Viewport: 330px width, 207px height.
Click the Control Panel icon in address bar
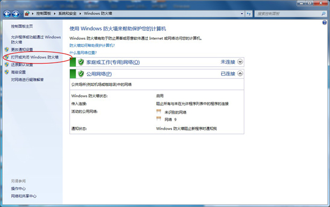[27, 14]
